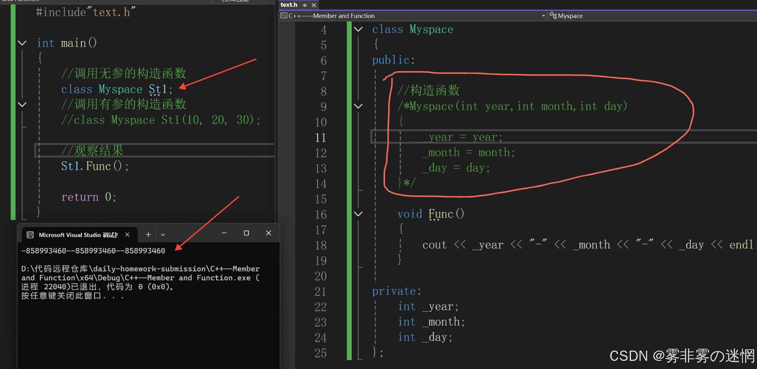757x369 pixels.
Task: Place cursor on "_day = day;" line
Action: pyautogui.click(x=456, y=168)
